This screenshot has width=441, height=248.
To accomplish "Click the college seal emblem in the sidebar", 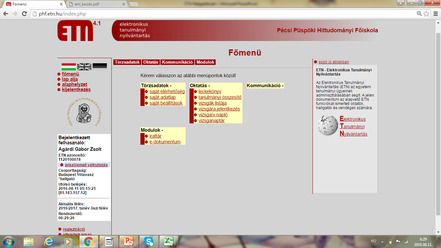I will point(84,112).
